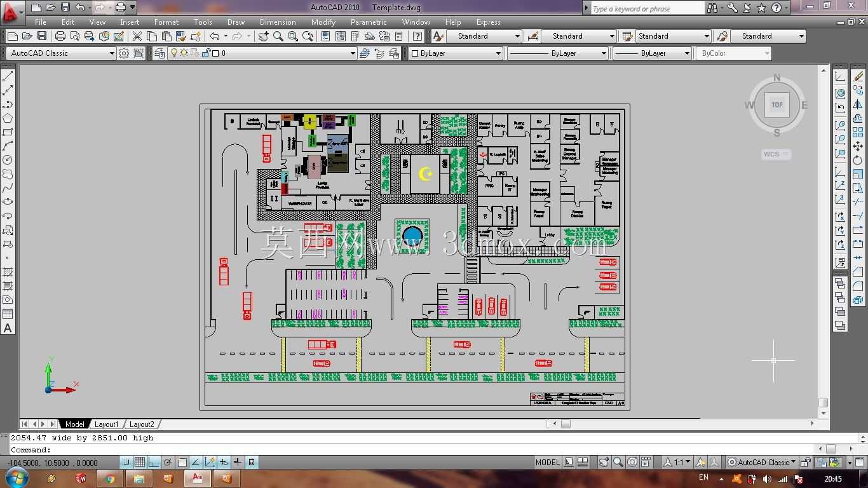Toggle Quick Properties in status bar
This screenshot has width=868, height=488.
252,463
